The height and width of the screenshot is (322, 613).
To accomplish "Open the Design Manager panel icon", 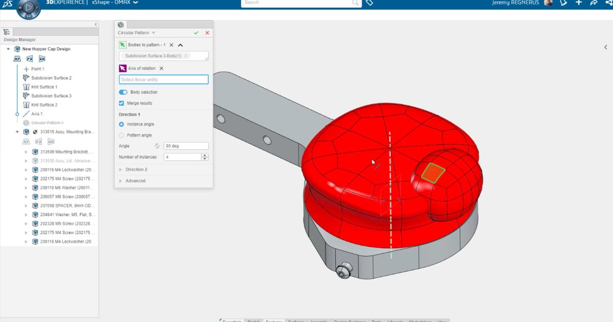I will [x=6, y=33].
